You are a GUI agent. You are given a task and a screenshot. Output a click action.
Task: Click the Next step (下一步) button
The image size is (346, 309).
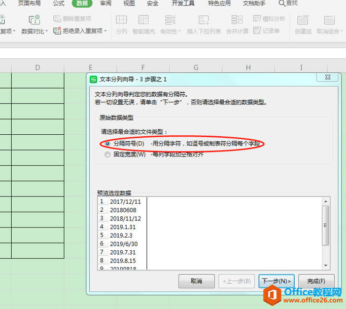click(276, 281)
